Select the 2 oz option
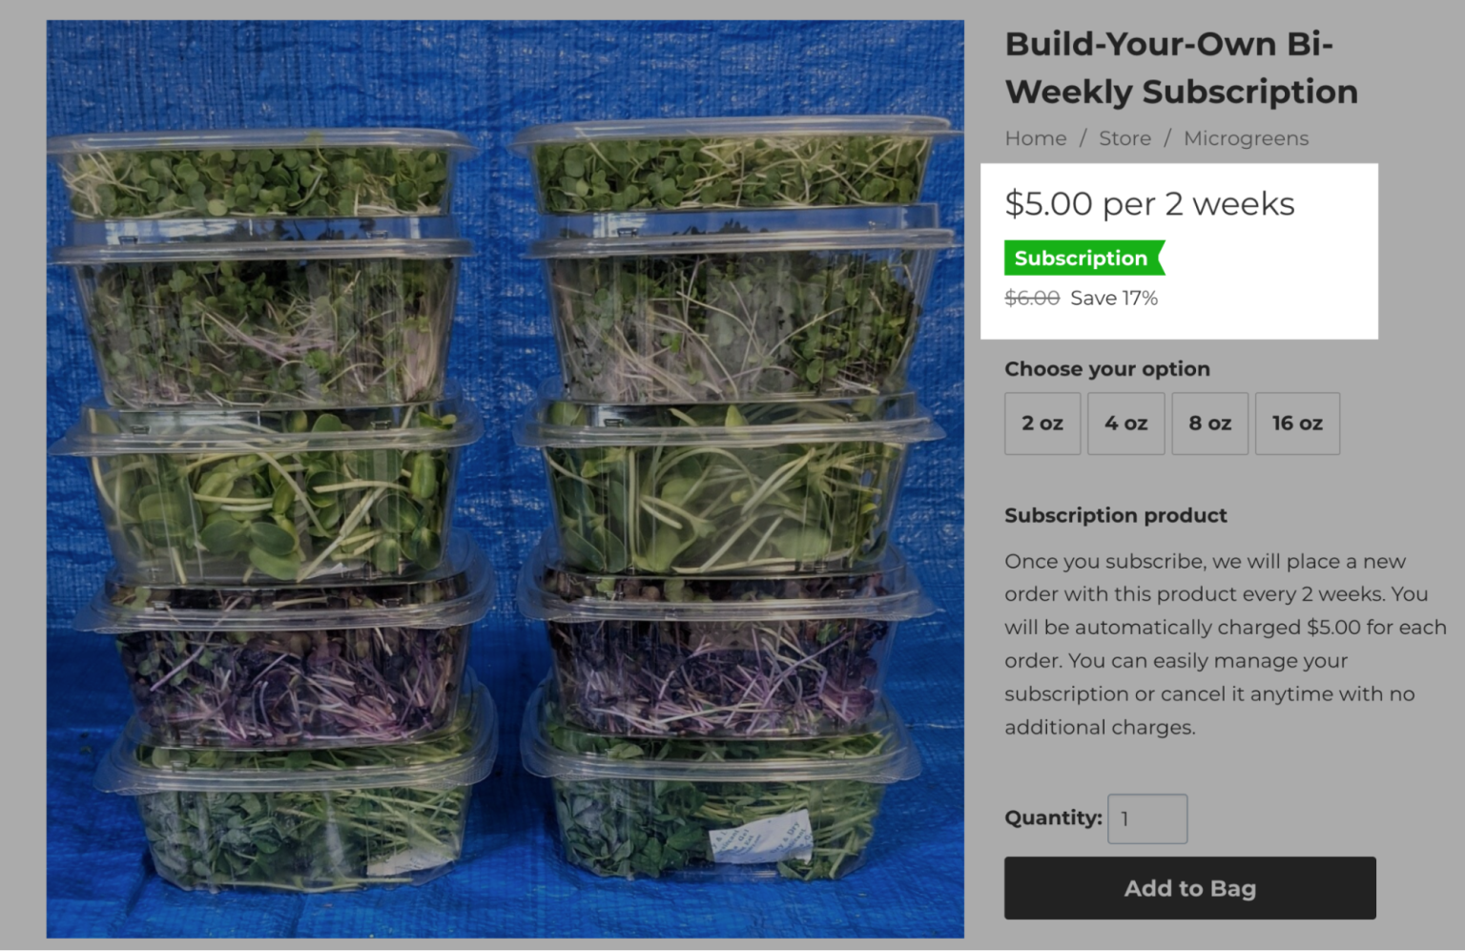The height and width of the screenshot is (951, 1465). tap(1042, 424)
